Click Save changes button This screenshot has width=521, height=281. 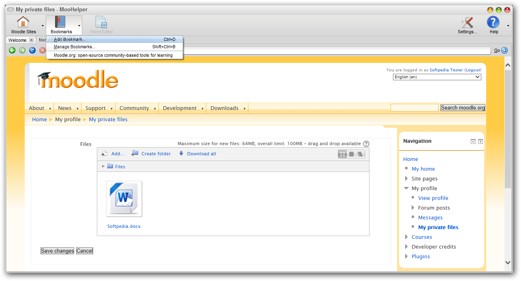click(x=57, y=251)
